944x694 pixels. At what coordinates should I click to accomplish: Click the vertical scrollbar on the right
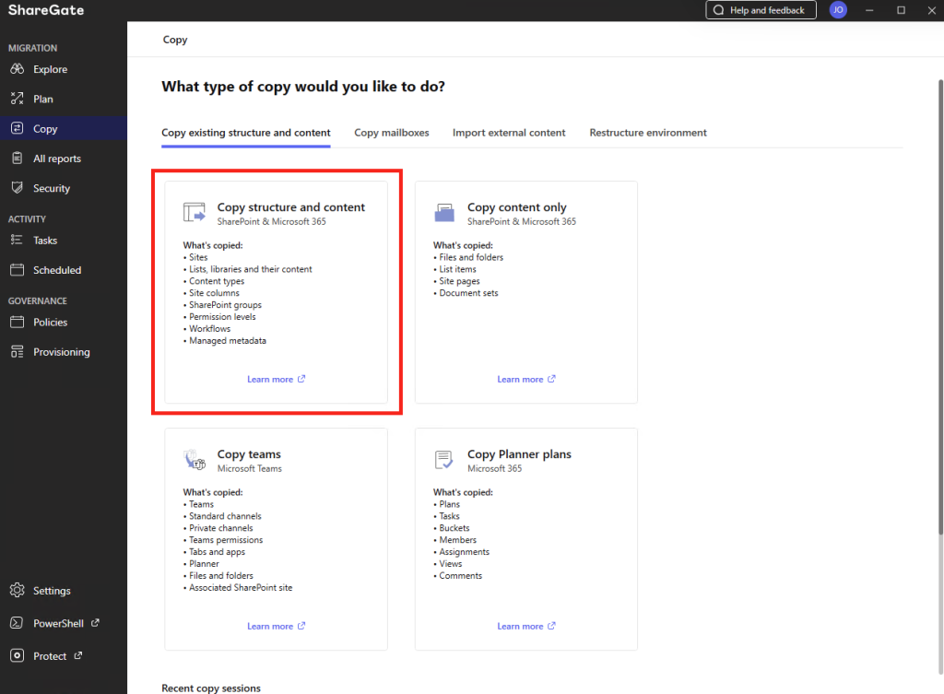940,306
